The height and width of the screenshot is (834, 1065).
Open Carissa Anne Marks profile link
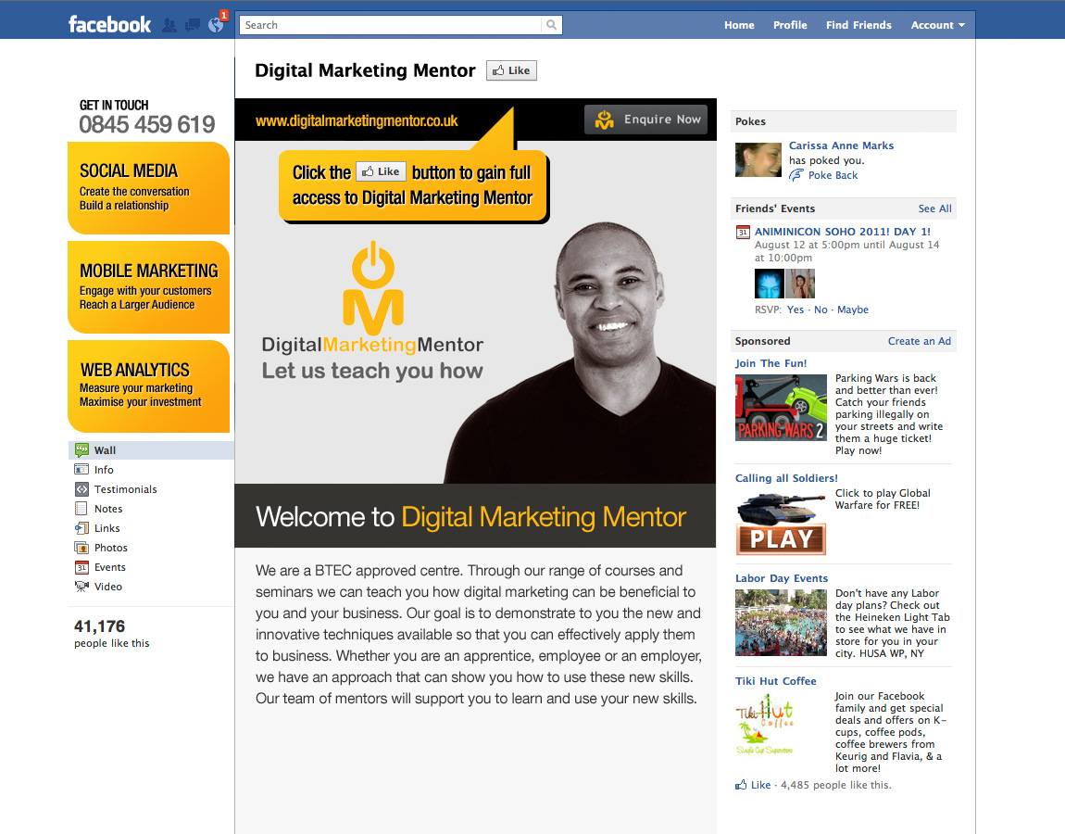[x=841, y=145]
